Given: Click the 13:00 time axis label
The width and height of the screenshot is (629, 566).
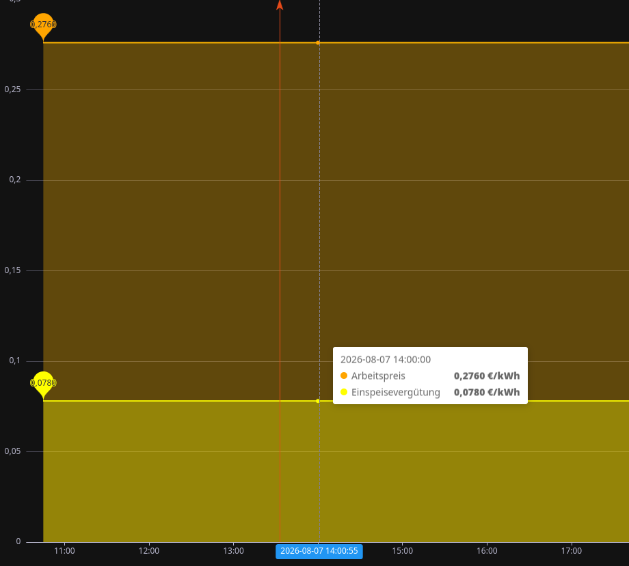Looking at the screenshot, I should pos(233,551).
